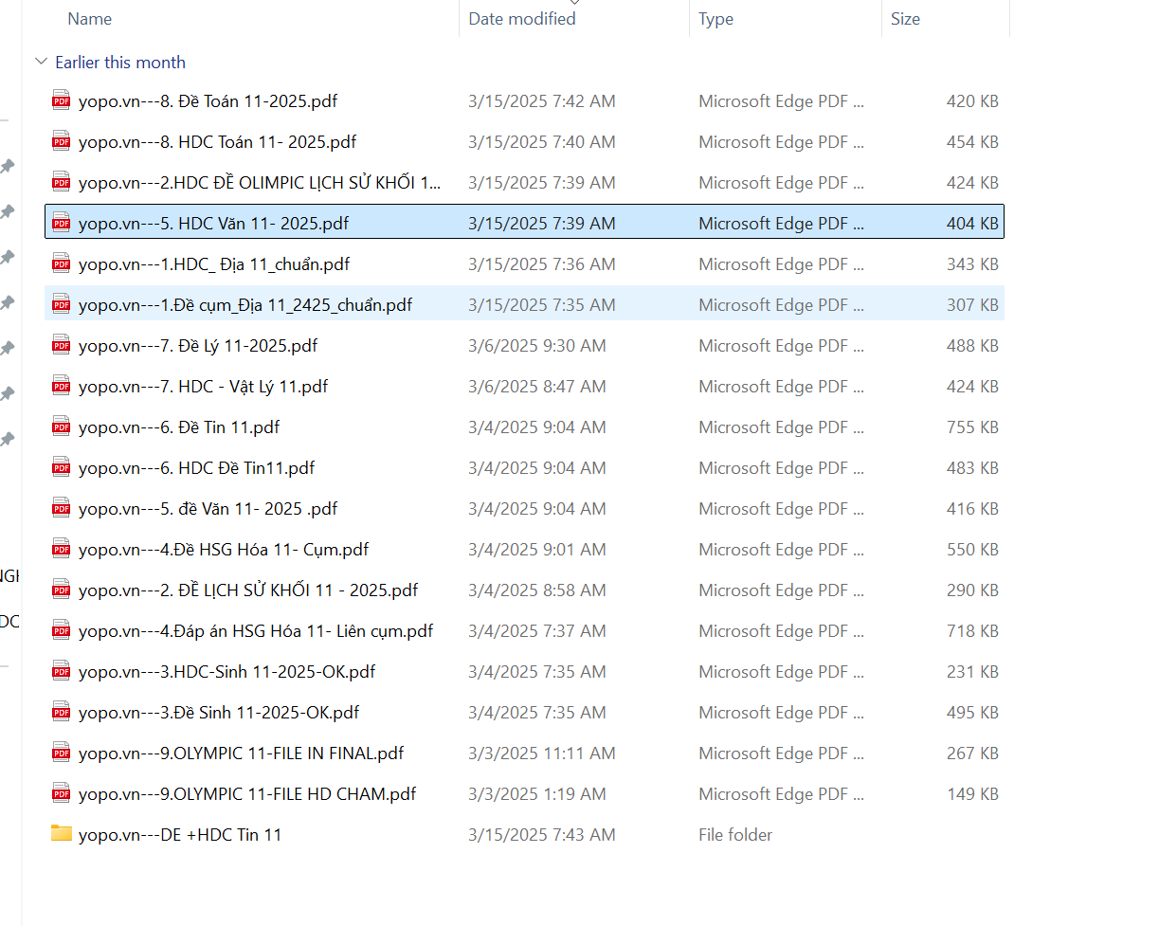The height and width of the screenshot is (926, 1159).
Task: Click PDF icon of Đề Lý 11-2025
Action: click(62, 346)
